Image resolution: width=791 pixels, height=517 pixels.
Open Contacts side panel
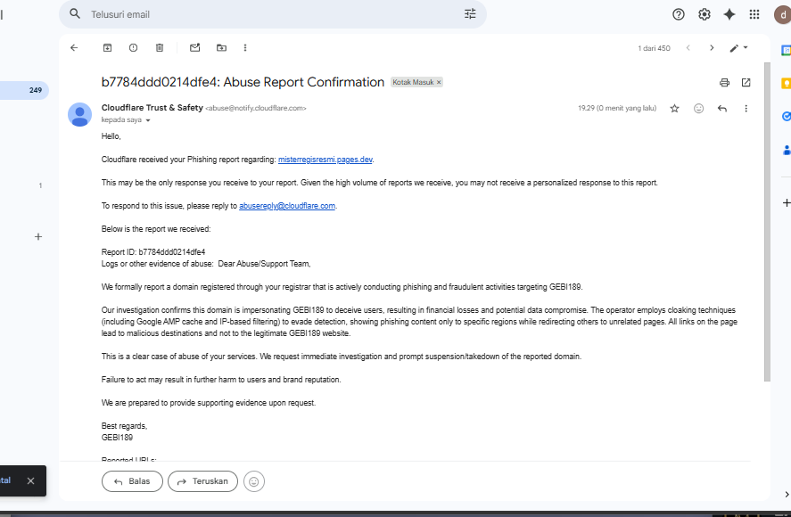[786, 150]
